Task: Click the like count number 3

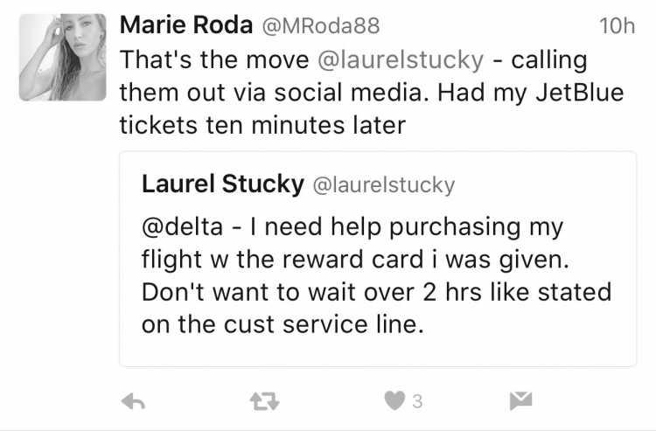Action: (417, 401)
